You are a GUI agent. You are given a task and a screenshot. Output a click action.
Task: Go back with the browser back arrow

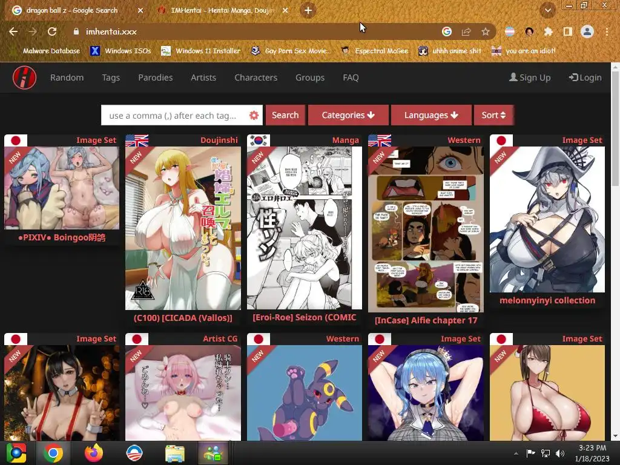click(x=13, y=31)
